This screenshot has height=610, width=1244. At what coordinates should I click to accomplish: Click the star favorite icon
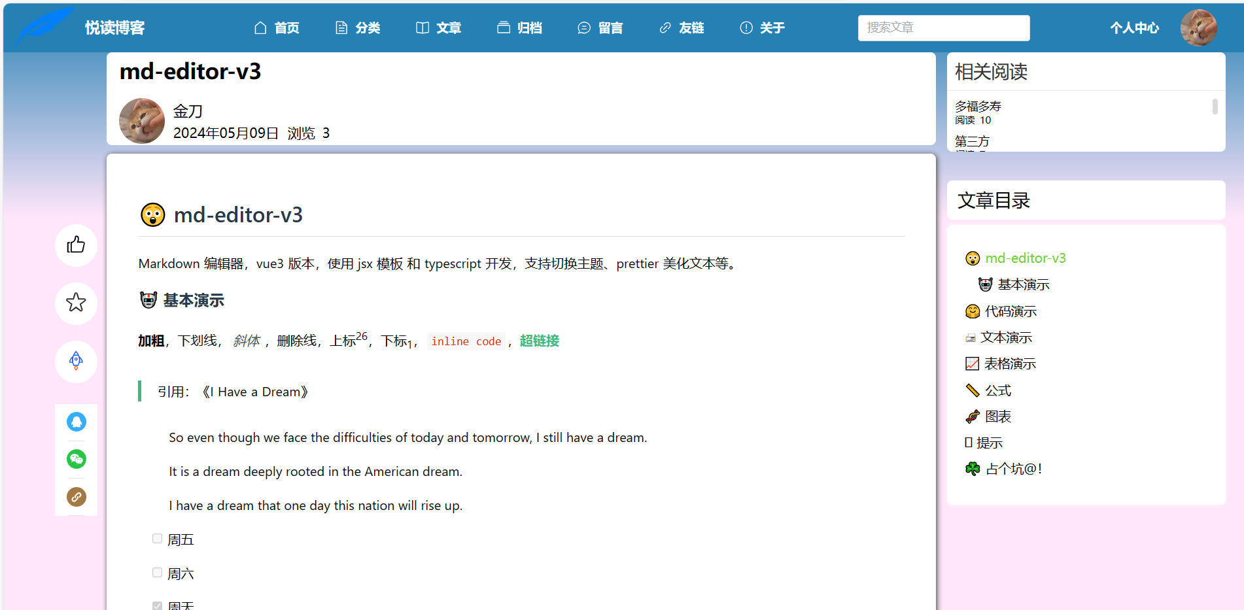[x=76, y=303]
